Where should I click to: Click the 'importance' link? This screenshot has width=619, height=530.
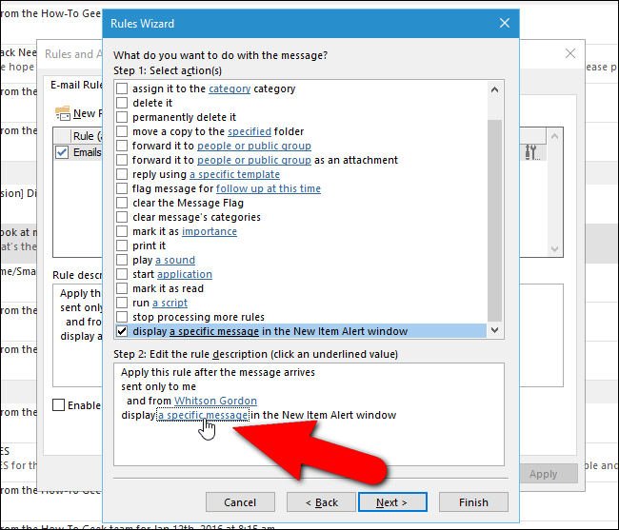coord(210,231)
